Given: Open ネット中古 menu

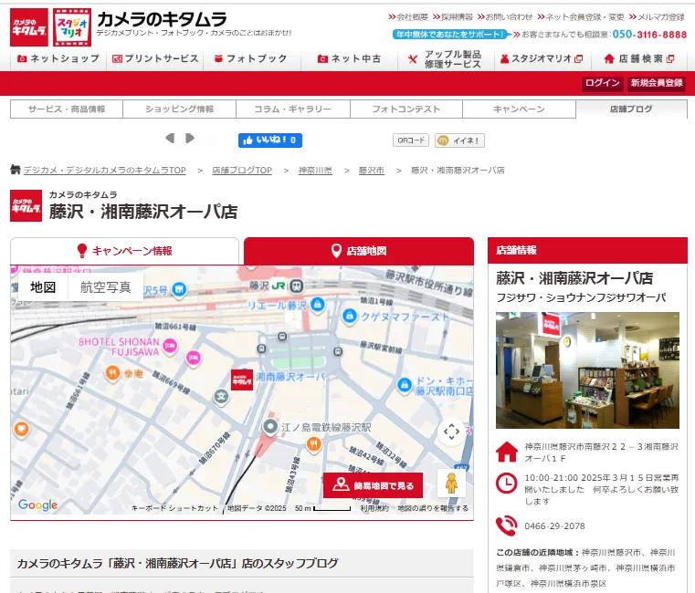Looking at the screenshot, I should pyautogui.click(x=349, y=58).
